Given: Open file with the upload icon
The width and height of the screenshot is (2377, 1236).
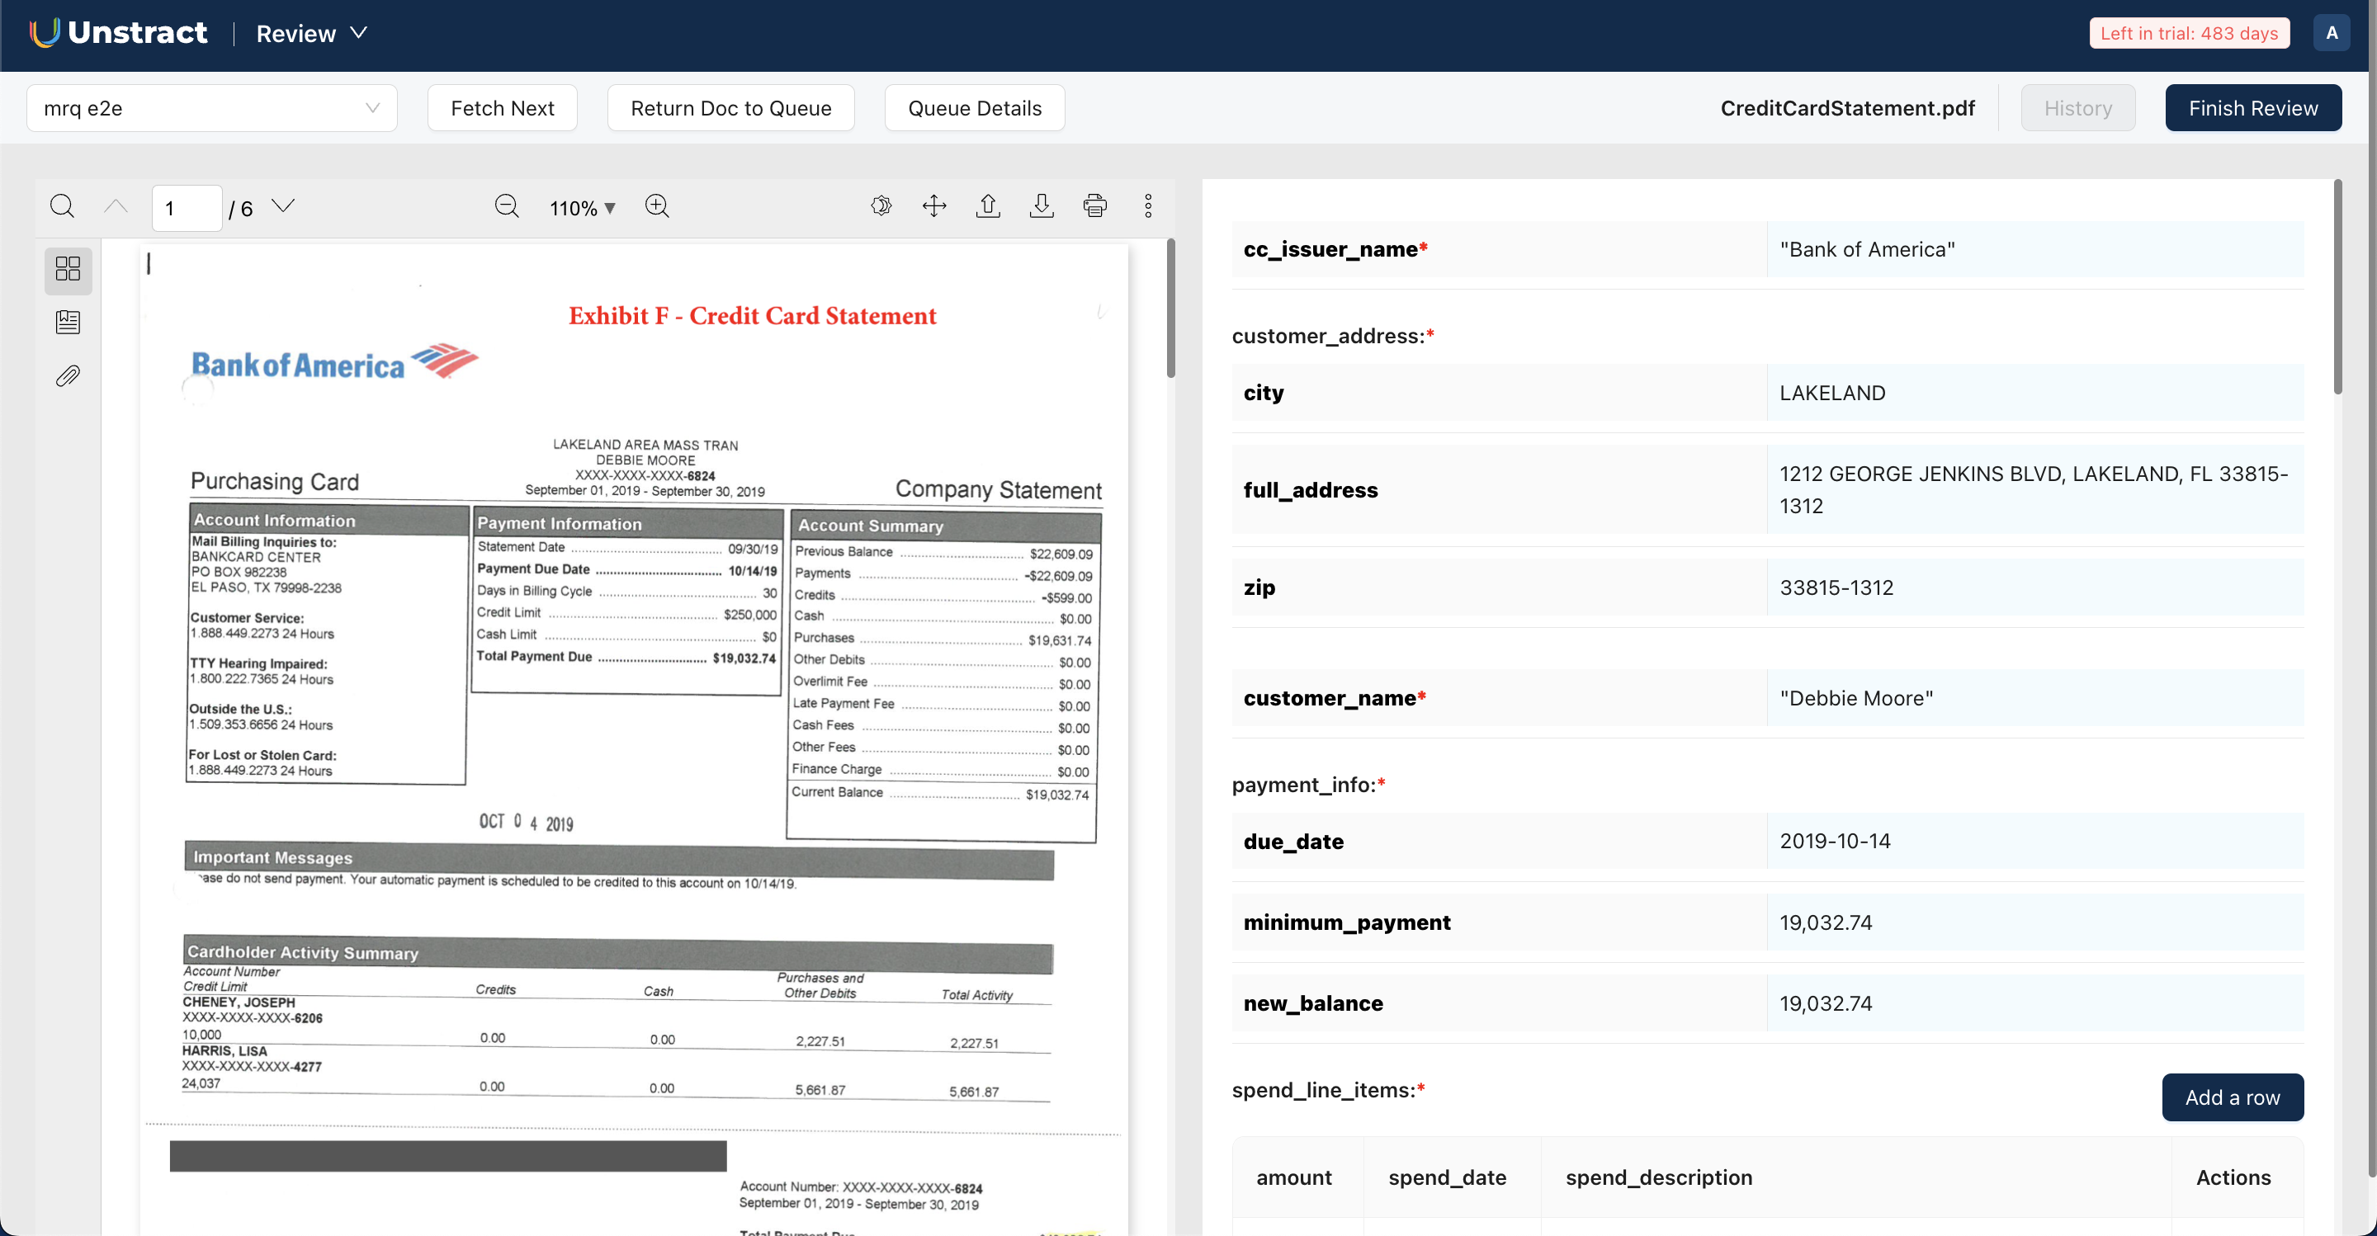Looking at the screenshot, I should [x=987, y=205].
